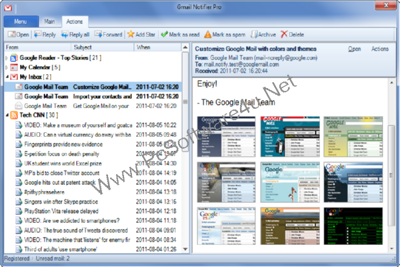The width and height of the screenshot is (400, 267).
Task: Click feed icon beside Singers win after Skype practice
Action: point(19,202)
